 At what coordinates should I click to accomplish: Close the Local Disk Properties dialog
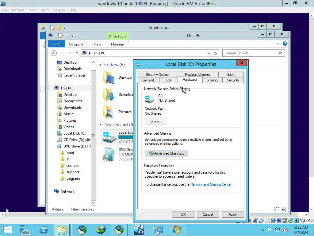242,63
